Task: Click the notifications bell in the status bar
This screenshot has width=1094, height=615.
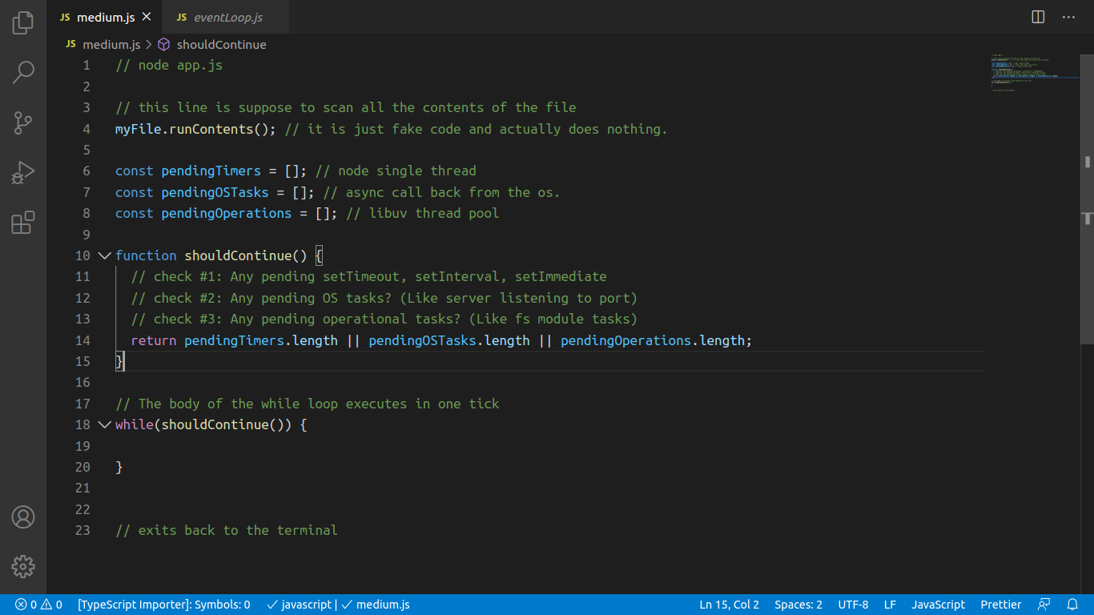Action: [x=1072, y=605]
